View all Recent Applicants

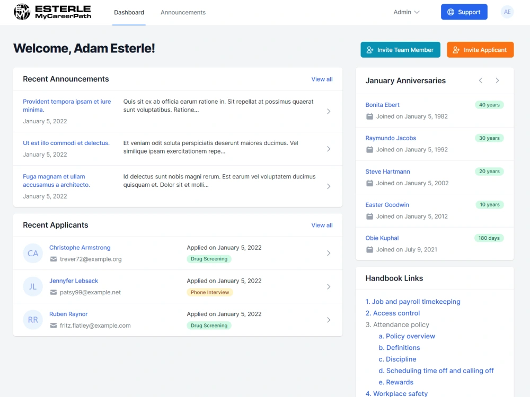[x=322, y=225]
